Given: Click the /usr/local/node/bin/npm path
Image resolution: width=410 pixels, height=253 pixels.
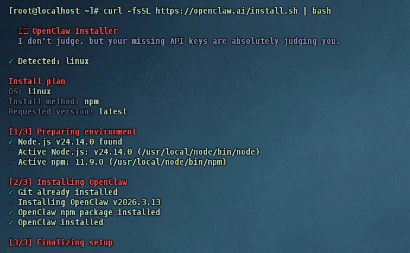Looking at the screenshot, I should pos(168,162).
